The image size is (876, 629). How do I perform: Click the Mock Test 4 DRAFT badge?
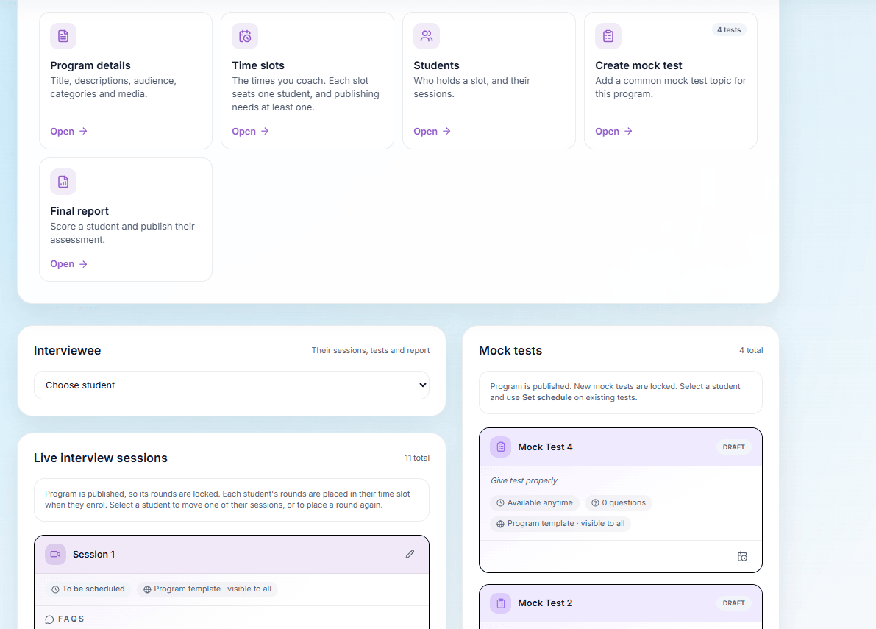tap(733, 447)
